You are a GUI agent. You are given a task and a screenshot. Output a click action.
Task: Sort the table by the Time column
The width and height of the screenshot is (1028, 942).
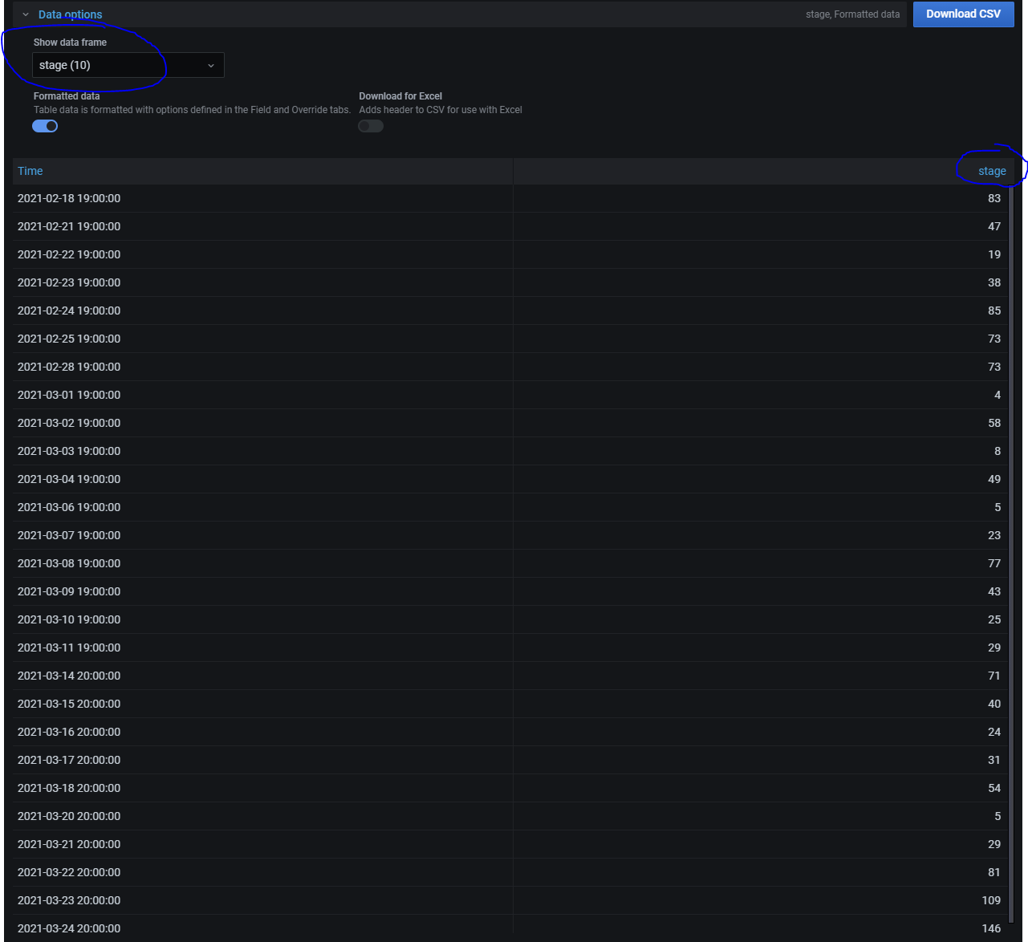(30, 170)
